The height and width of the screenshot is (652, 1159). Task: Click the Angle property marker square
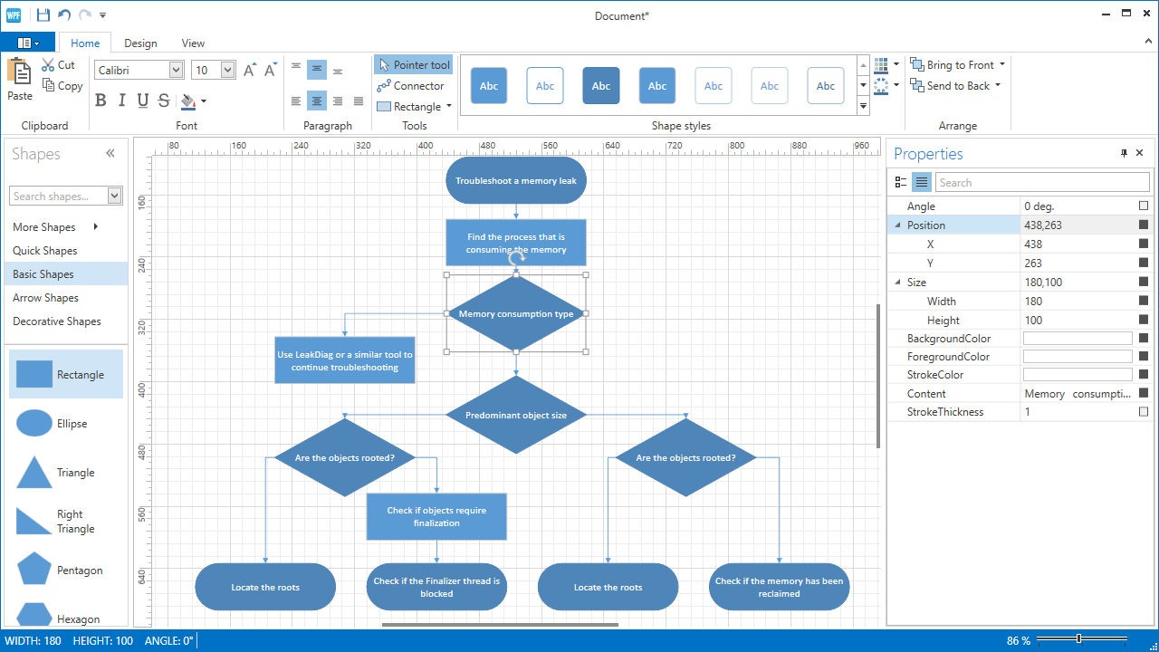(1143, 206)
